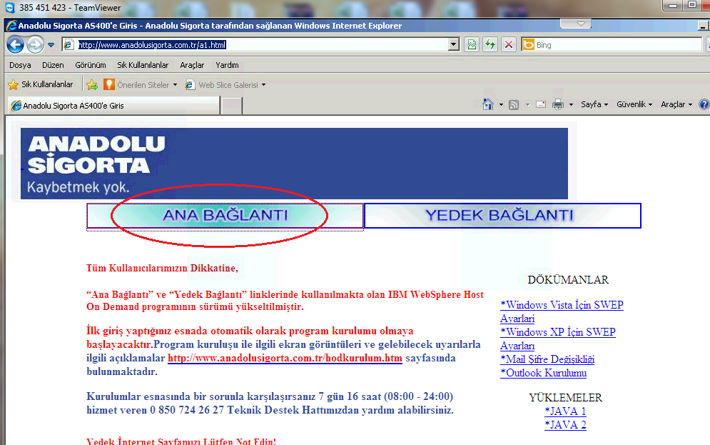710x445 pixels.
Task: Open the Sayfa dropdown menu
Action: point(594,104)
